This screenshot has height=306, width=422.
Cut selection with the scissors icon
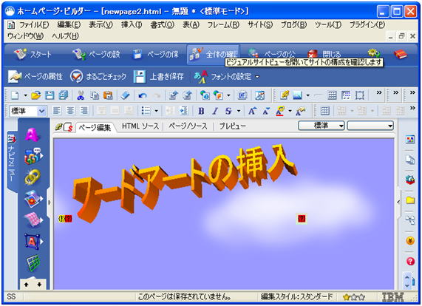81,95
